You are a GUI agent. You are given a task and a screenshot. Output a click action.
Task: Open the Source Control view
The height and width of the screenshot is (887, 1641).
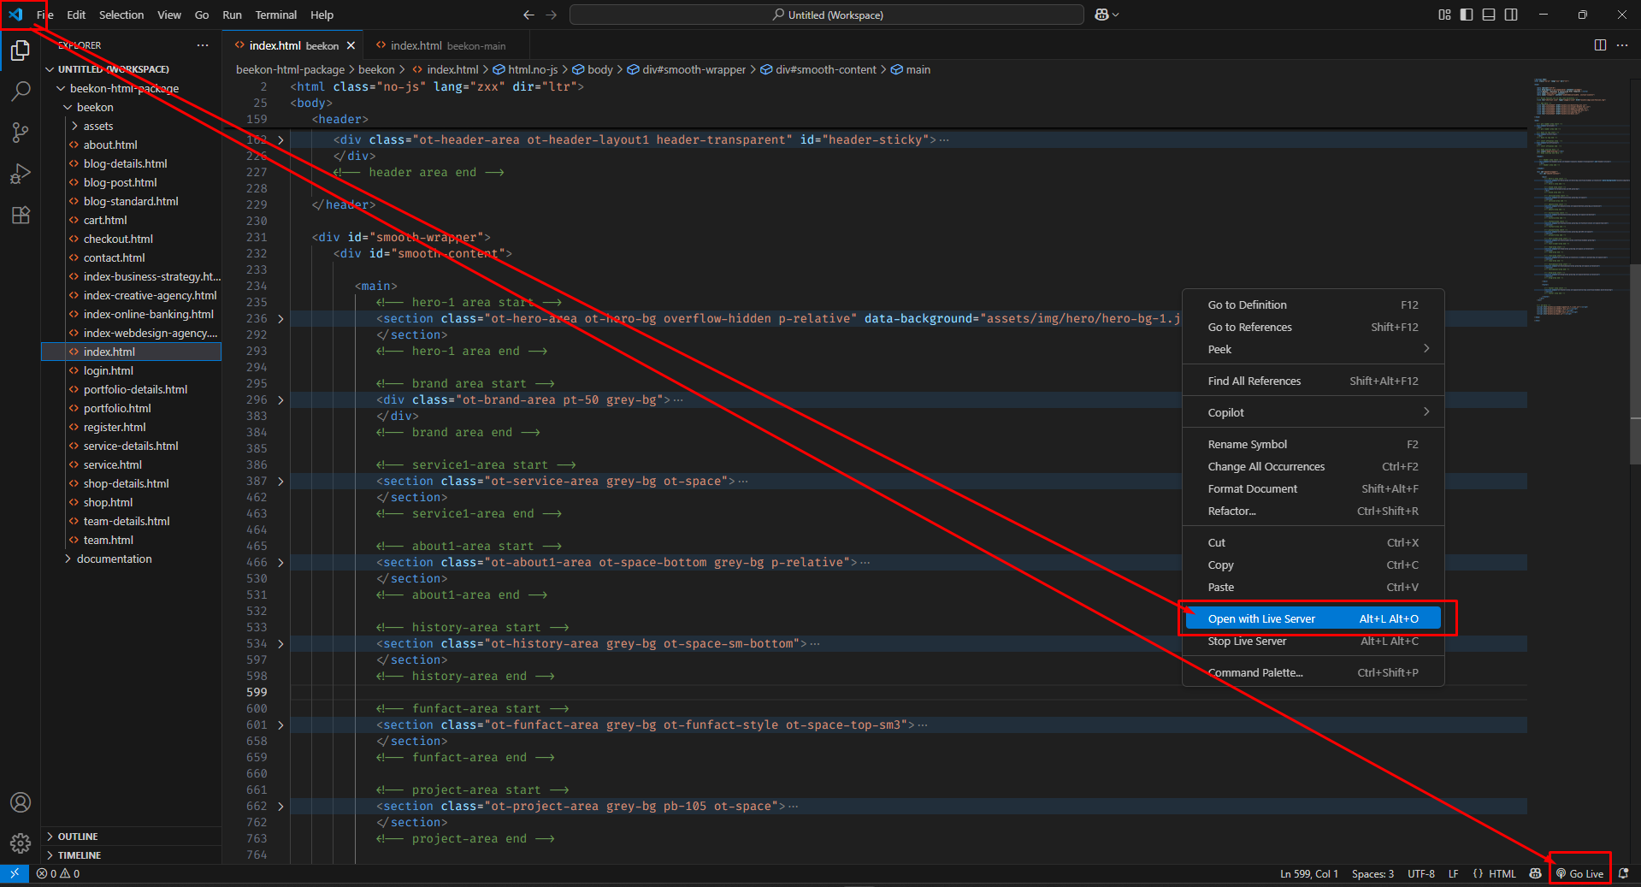pyautogui.click(x=21, y=132)
